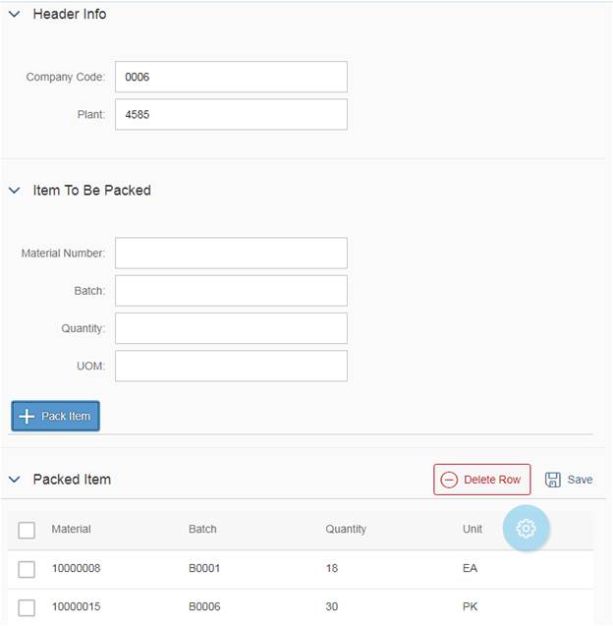Collapse the Item To Be Packed section
The image size is (613, 626).
tap(15, 191)
